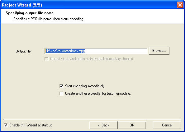Click the 'Output video and audio as individual' label

click(92, 59)
